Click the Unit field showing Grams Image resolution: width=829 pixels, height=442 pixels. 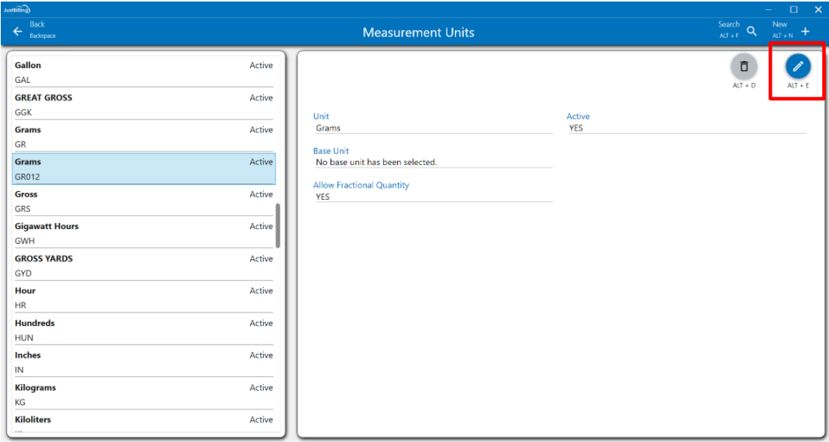pyautogui.click(x=432, y=128)
